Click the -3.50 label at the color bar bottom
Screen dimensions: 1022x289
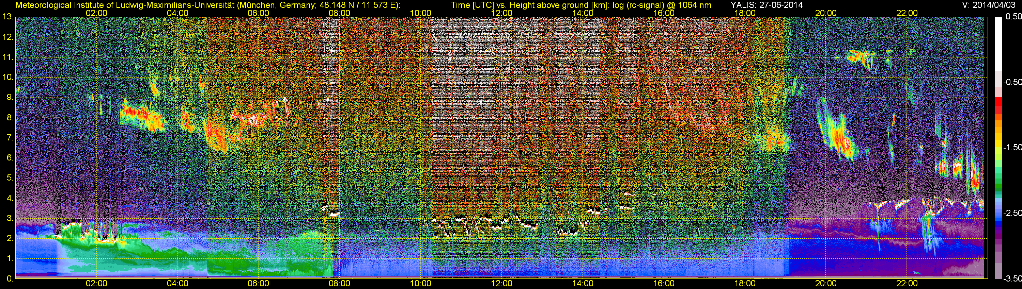coord(1012,279)
